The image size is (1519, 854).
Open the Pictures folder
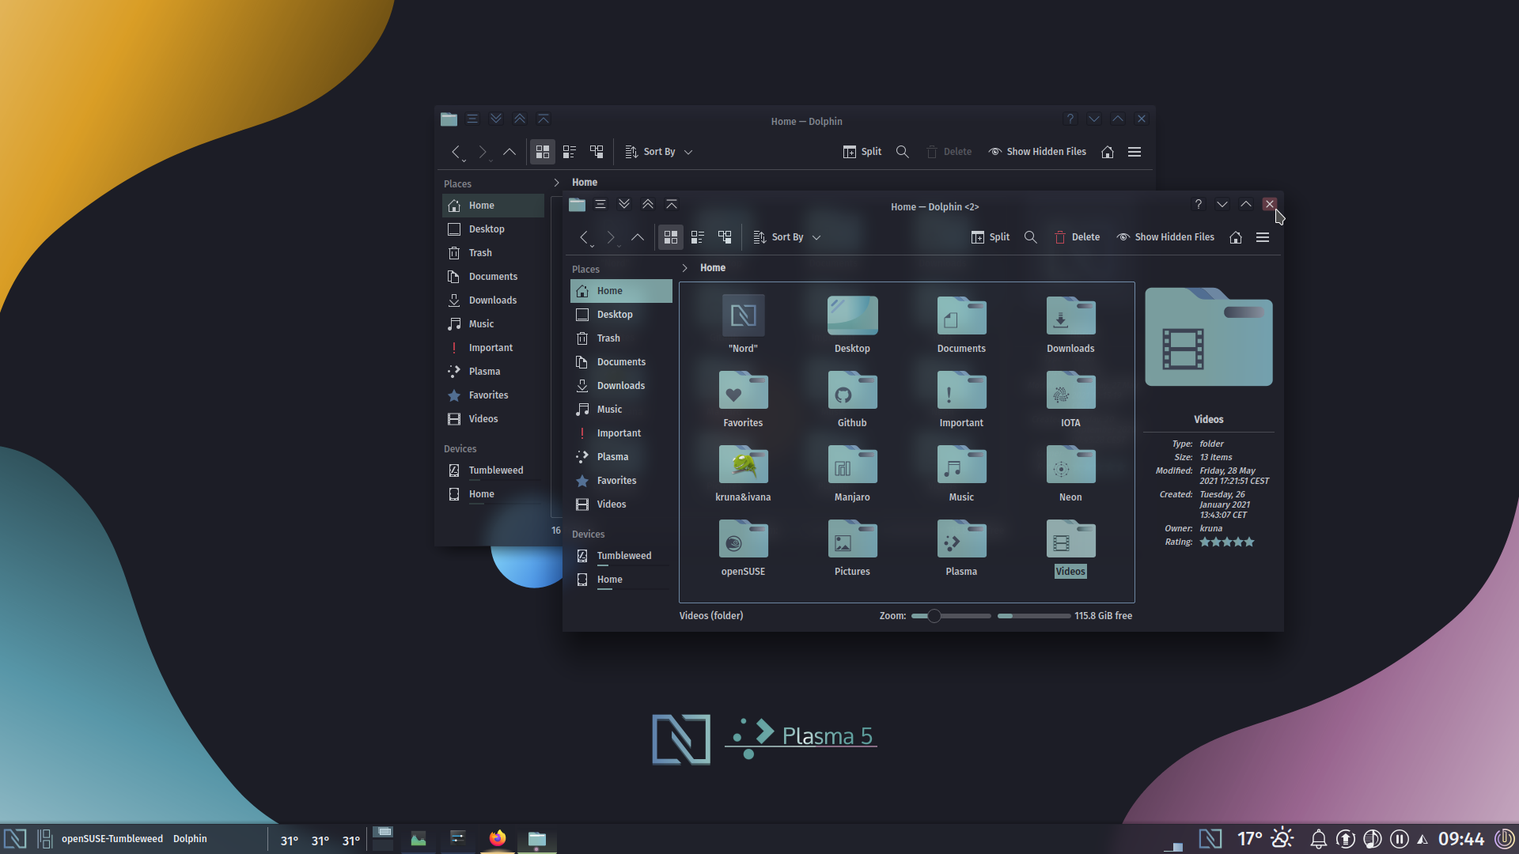(852, 538)
